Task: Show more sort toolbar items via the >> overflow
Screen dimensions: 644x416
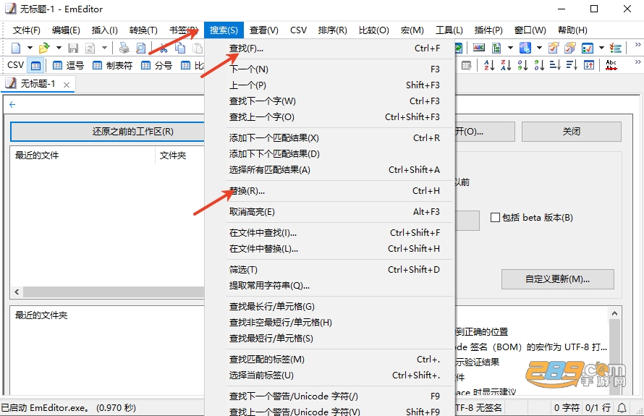Action: pyautogui.click(x=637, y=61)
